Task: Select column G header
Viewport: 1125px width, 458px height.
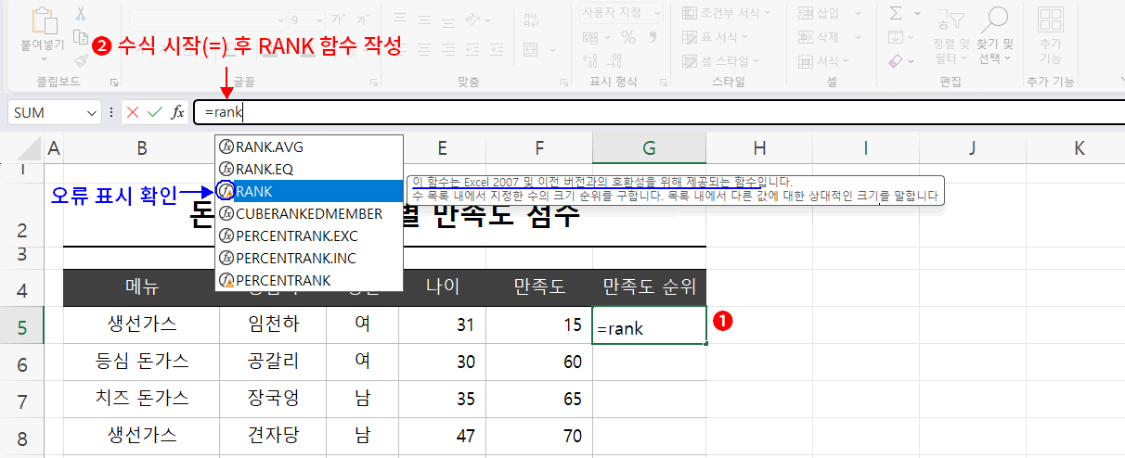Action: pos(649,147)
